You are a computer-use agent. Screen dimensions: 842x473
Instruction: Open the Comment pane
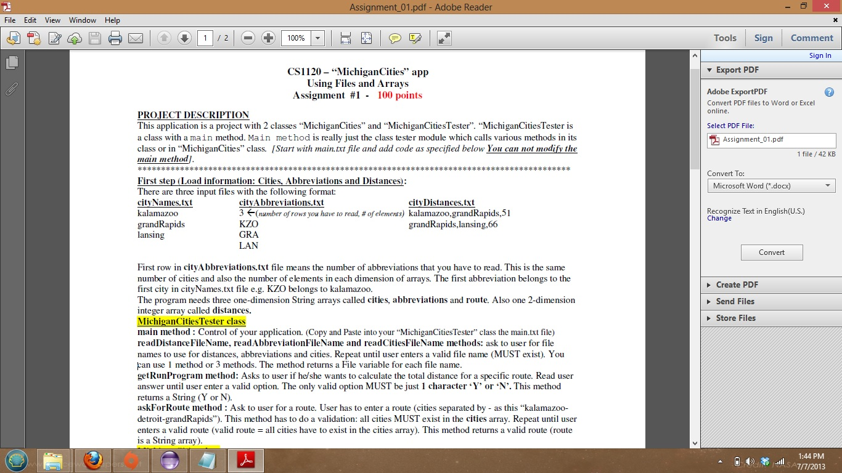coord(812,38)
